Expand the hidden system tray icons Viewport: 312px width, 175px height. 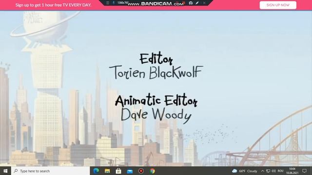click(262, 171)
